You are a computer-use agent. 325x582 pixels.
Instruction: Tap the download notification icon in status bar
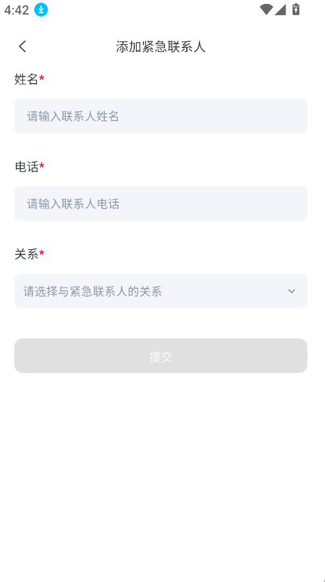pos(41,10)
